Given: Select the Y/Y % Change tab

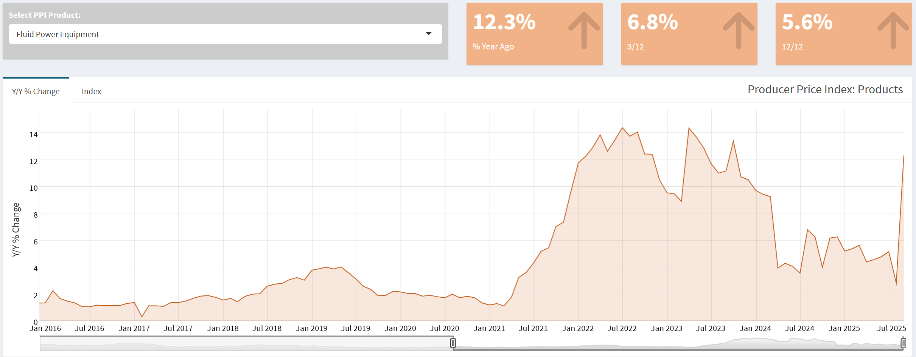Looking at the screenshot, I should tap(36, 91).
